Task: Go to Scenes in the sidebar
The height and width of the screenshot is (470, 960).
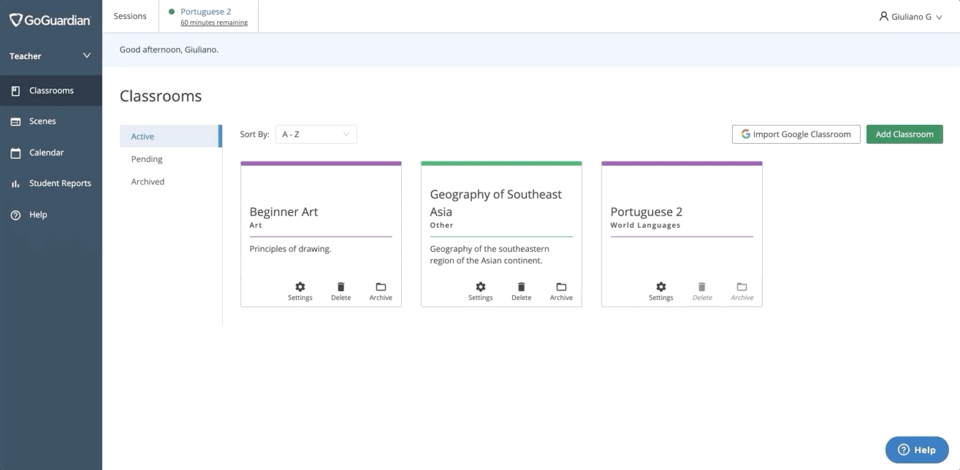Action: click(42, 121)
